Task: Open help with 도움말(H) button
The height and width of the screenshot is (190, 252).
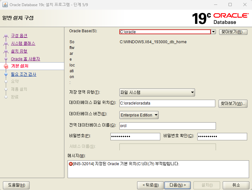Action: pos(16,185)
